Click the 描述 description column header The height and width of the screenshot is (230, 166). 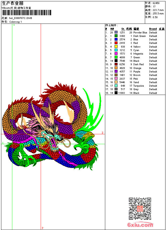136,29
